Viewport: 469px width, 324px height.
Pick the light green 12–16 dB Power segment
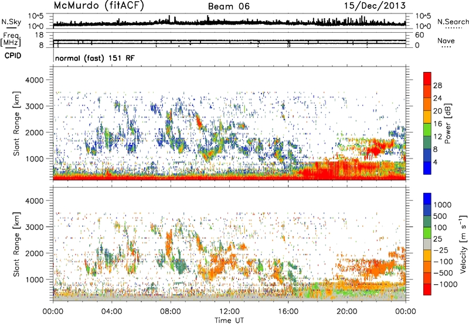point(427,130)
